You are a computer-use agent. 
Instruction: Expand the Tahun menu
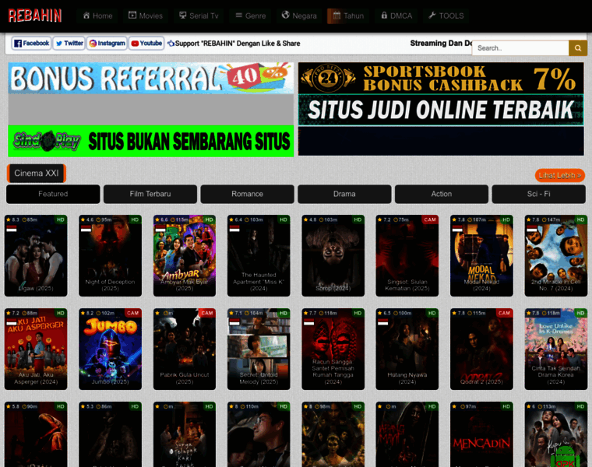tap(348, 16)
